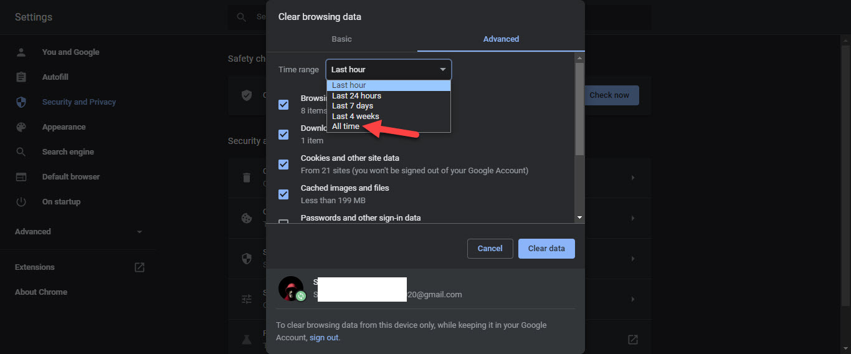Toggle the Browsing history checkbox

[283, 105]
